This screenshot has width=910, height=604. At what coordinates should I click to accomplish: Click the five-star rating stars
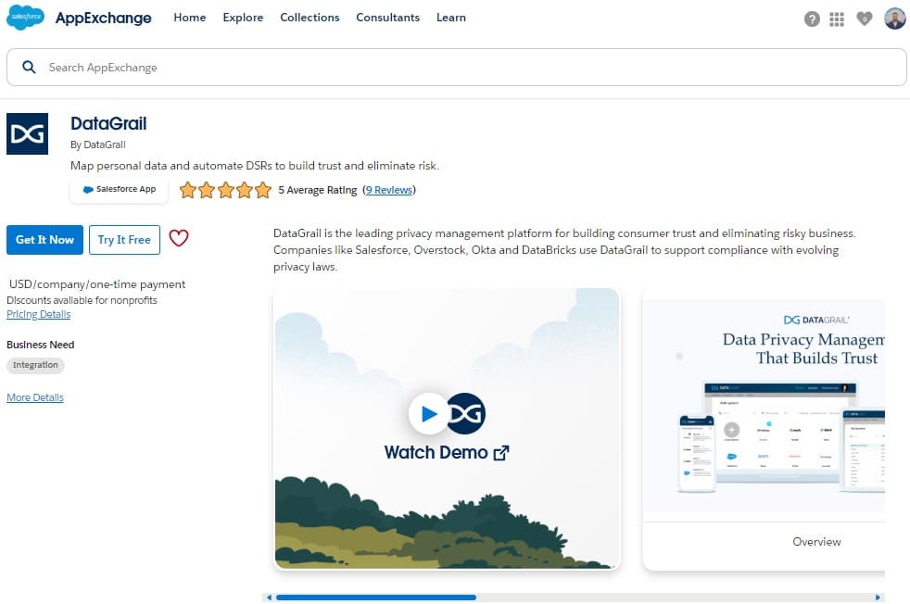click(225, 190)
